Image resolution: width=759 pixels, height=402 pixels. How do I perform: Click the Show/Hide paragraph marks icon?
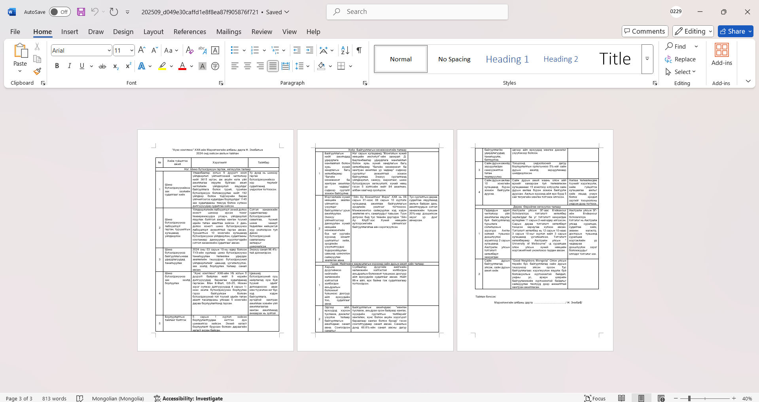click(x=359, y=50)
